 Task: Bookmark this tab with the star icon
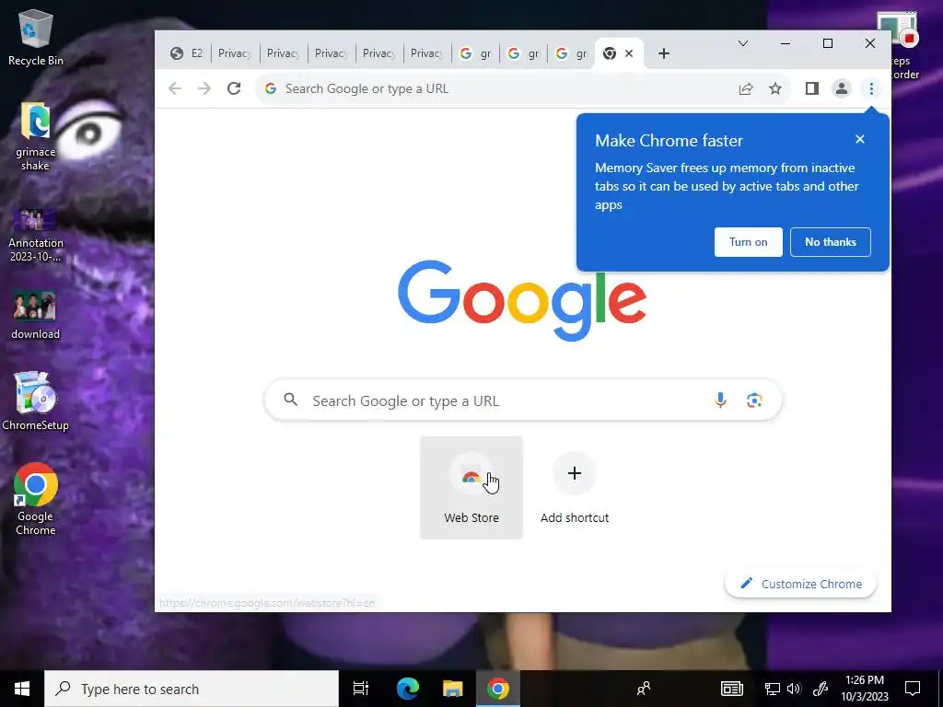click(x=775, y=89)
